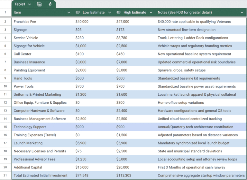The width and height of the screenshot is (247, 180).
Task: Click the table calculator icon next to Table1
Action: tap(39, 4)
